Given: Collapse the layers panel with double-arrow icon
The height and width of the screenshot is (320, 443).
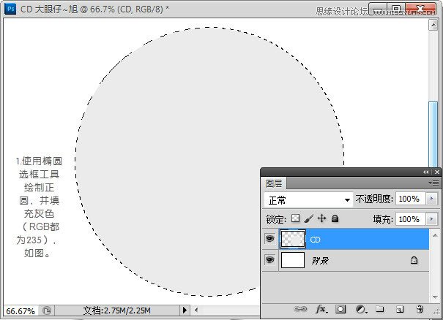Looking at the screenshot, I should pos(425,172).
